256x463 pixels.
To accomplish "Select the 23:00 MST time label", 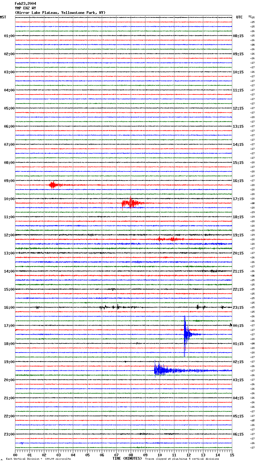I will (x=9, y=434).
